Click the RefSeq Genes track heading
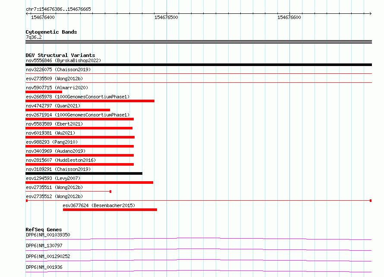 [x=44, y=230]
